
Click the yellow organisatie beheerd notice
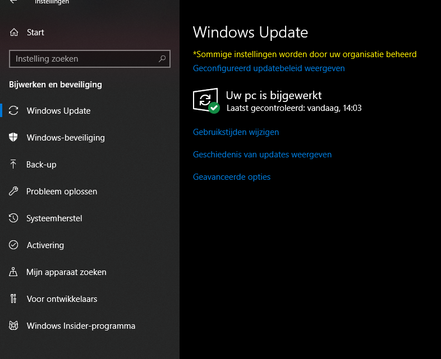pos(305,54)
